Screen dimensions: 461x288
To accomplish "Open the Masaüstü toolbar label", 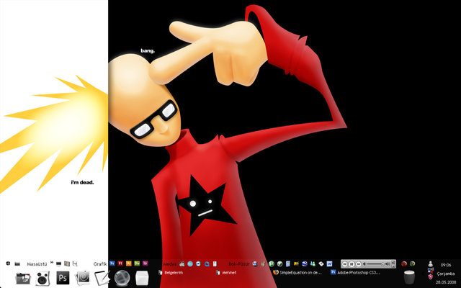I will (37, 264).
